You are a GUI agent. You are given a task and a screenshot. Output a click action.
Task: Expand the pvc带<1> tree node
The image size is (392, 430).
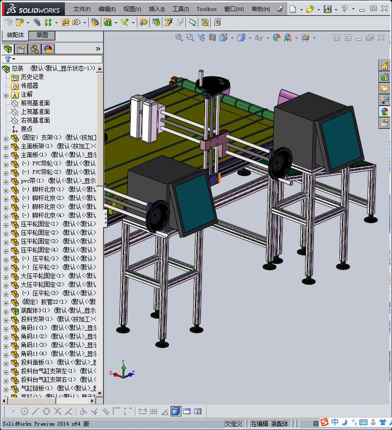point(6,182)
